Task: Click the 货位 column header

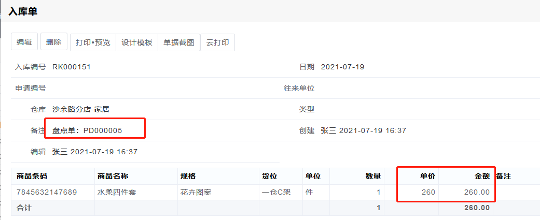Action: point(270,177)
